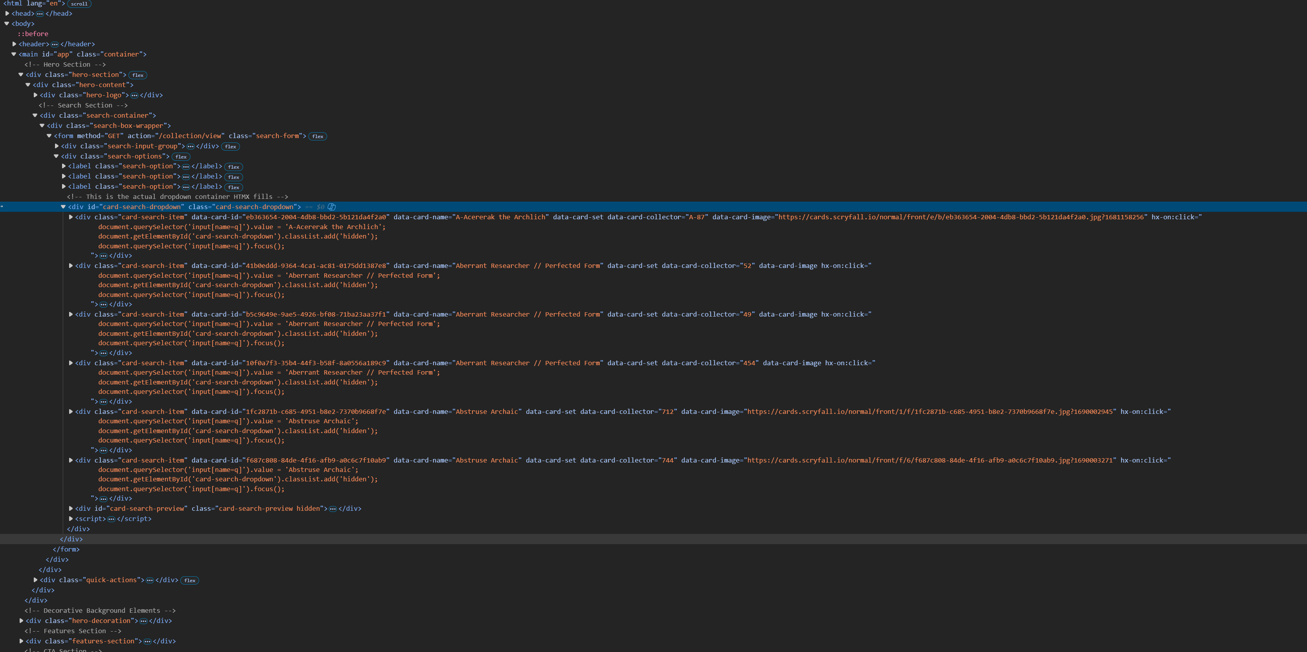
Task: Expand the card-search-preview div
Action: click(71, 508)
